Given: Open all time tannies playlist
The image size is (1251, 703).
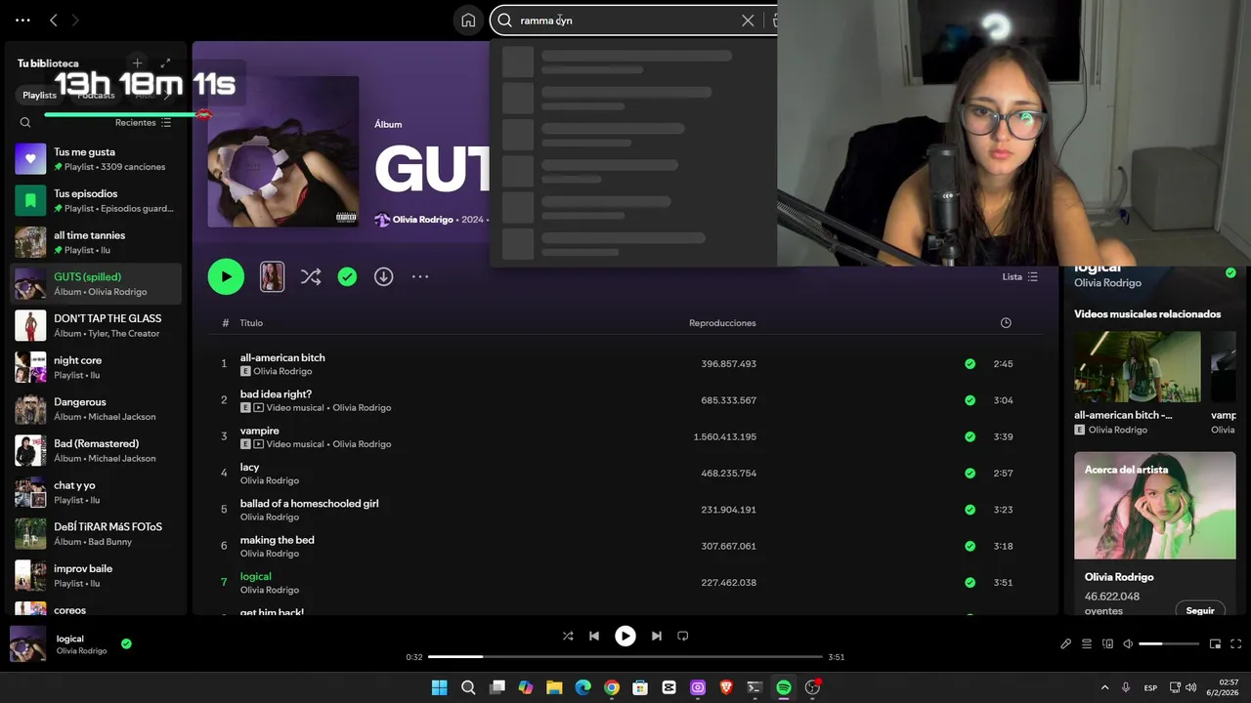Looking at the screenshot, I should click(96, 242).
